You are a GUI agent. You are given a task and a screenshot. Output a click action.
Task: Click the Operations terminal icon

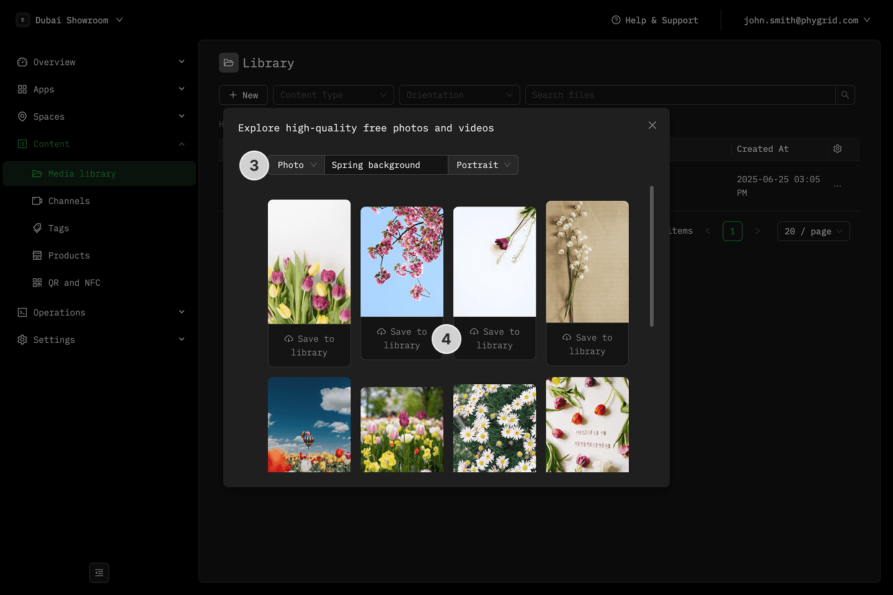[22, 312]
